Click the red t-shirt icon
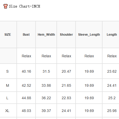This screenshot has height=119, width=119. pos(5,6)
